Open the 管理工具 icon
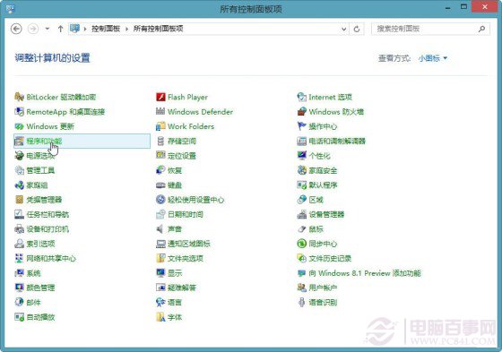Image resolution: width=502 pixels, height=352 pixels. click(x=19, y=170)
